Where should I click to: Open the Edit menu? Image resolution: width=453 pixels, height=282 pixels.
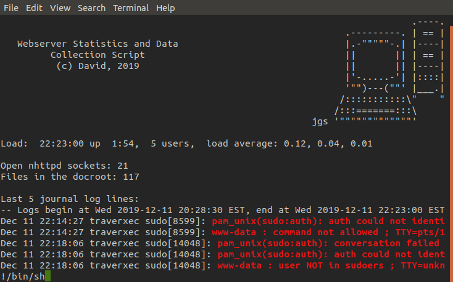coord(34,8)
